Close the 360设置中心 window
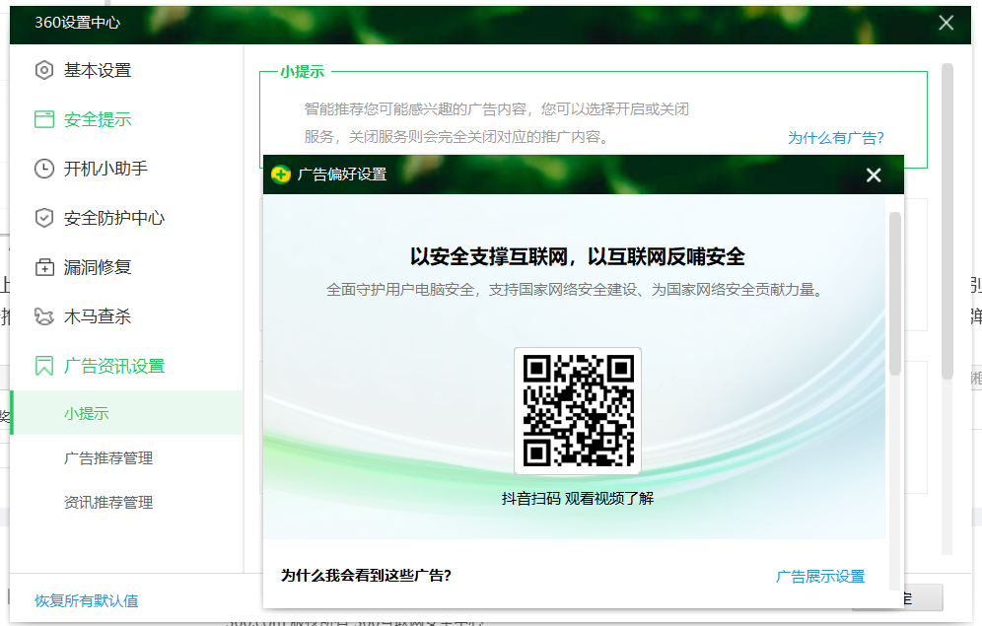Screen dimensions: 982x626 [x=946, y=23]
